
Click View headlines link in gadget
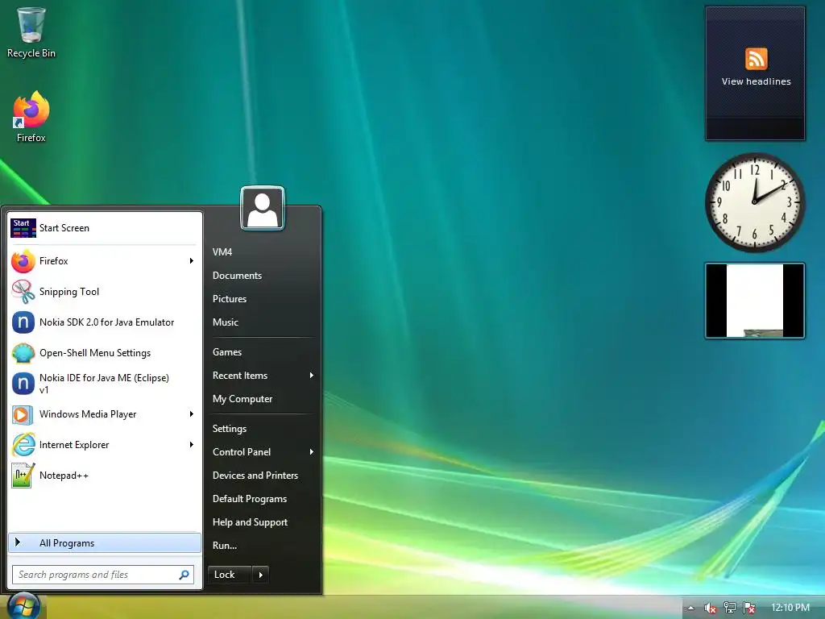pyautogui.click(x=756, y=81)
